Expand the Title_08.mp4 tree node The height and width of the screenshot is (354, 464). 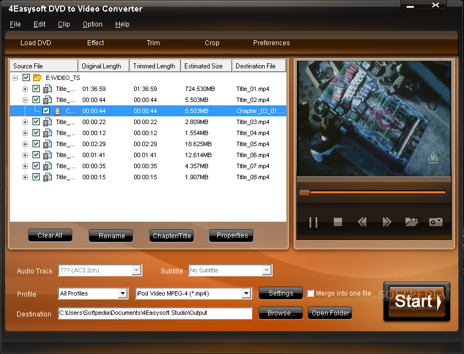click(x=25, y=178)
